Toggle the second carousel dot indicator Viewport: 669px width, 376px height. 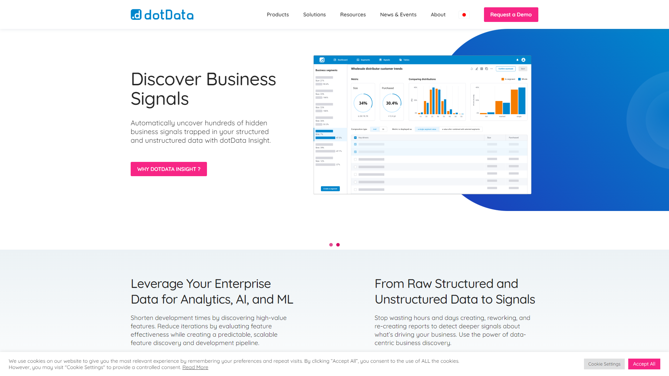tap(338, 244)
